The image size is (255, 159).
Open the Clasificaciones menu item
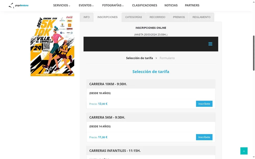click(x=145, y=5)
